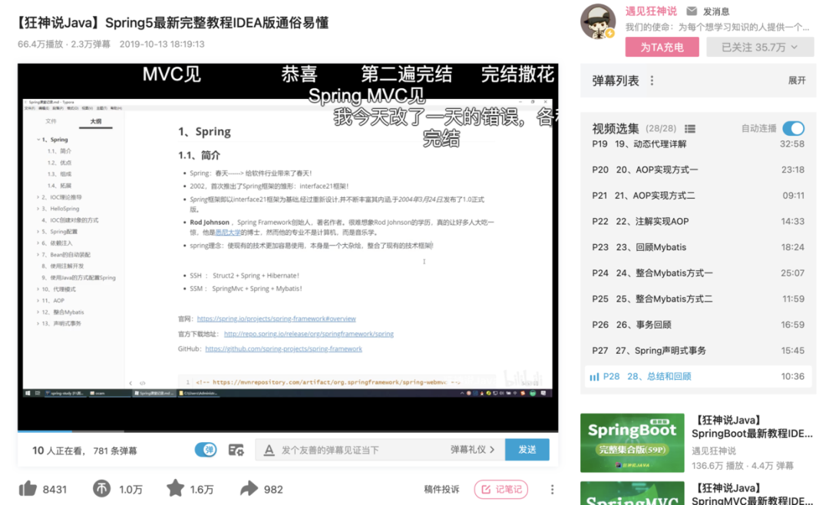829x505 pixels.
Task: Click the 视频选集 heading
Action: [616, 128]
